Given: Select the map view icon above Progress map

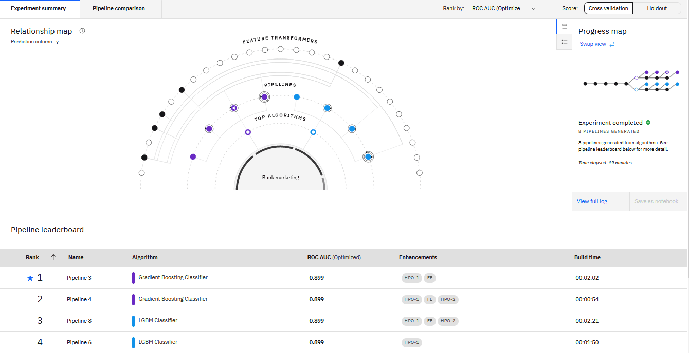Looking at the screenshot, I should pos(564,26).
